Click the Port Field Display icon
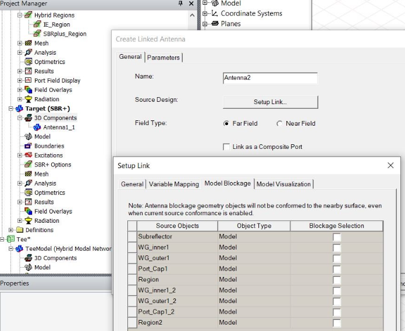Viewport: 405px width, 331px height. pos(29,80)
